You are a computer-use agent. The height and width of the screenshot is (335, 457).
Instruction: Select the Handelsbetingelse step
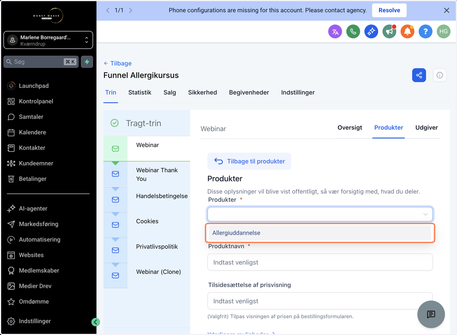(147, 199)
